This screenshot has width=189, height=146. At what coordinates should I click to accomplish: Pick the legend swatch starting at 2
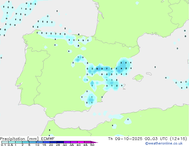point(26,142)
